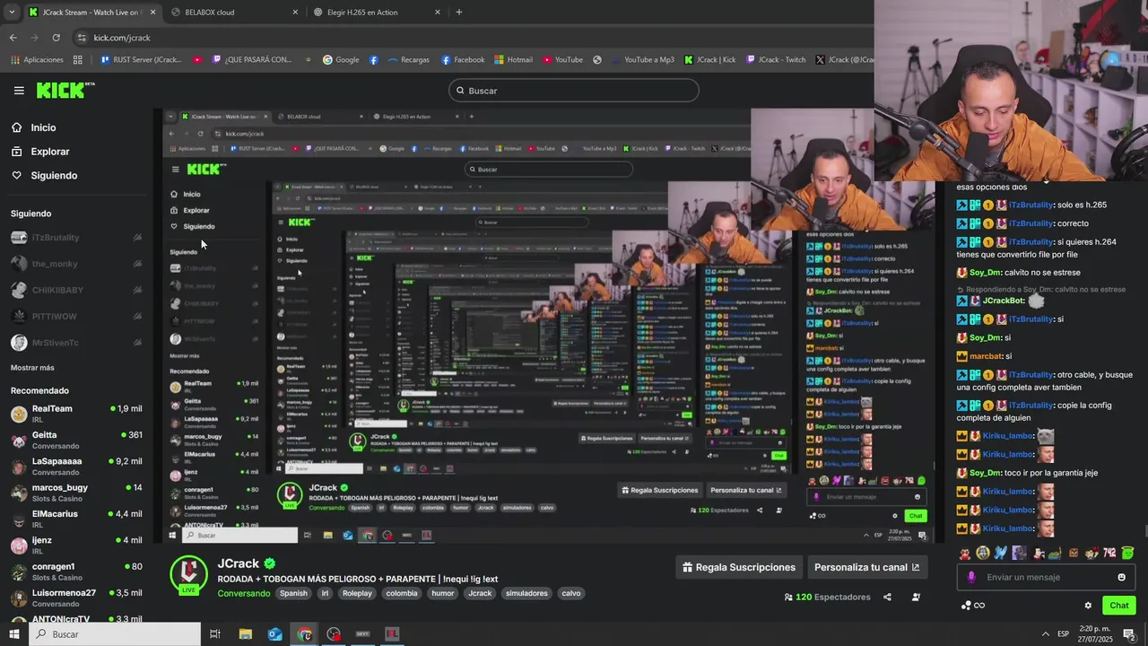Select the colombia tag
Viewport: 1148px width, 646px height.
click(x=402, y=593)
